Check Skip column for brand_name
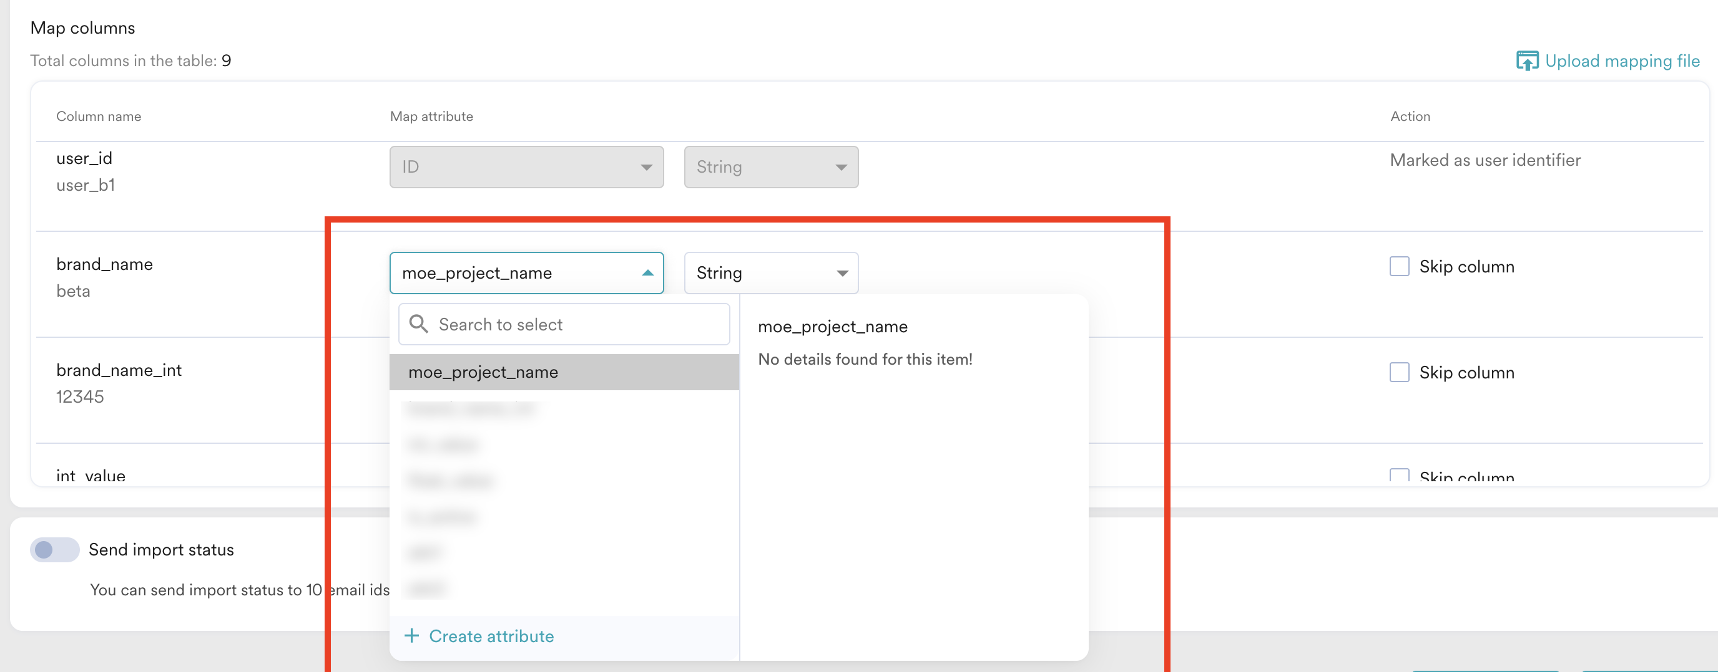 [1399, 266]
